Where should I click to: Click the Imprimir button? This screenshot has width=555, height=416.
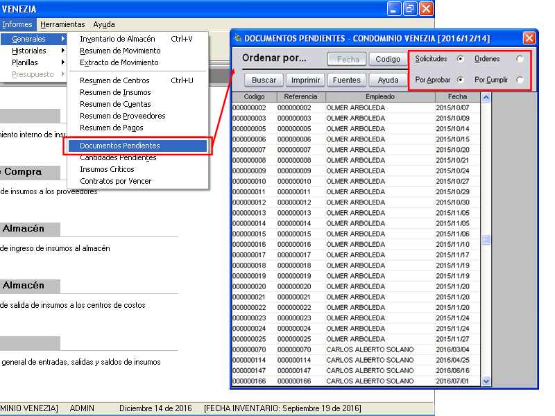pyautogui.click(x=305, y=80)
